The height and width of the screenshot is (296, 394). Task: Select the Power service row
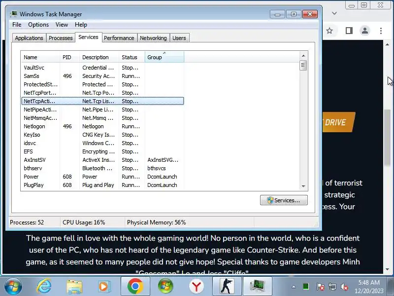[102, 177]
